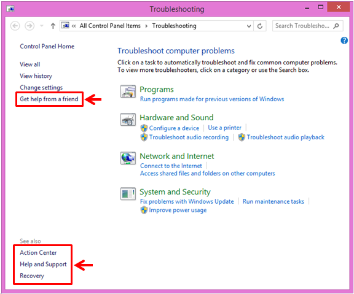Close the Troubleshooting window
The width and height of the screenshot is (354, 294).
click(339, 7)
